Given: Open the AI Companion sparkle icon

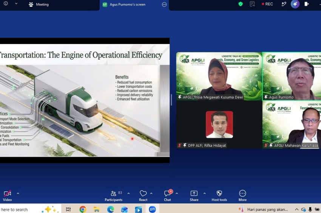Looking at the screenshot, I should [x=295, y=4].
